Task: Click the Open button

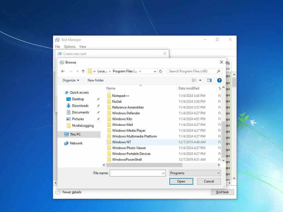Action: (x=181, y=181)
